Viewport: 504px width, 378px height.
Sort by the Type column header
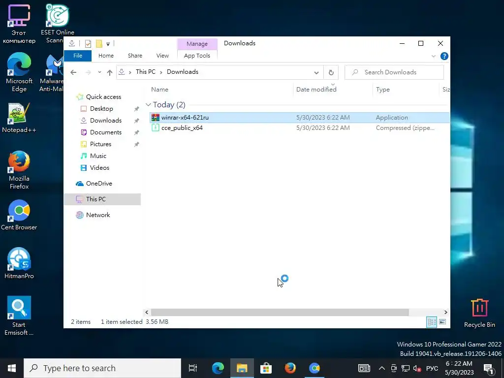(x=383, y=90)
